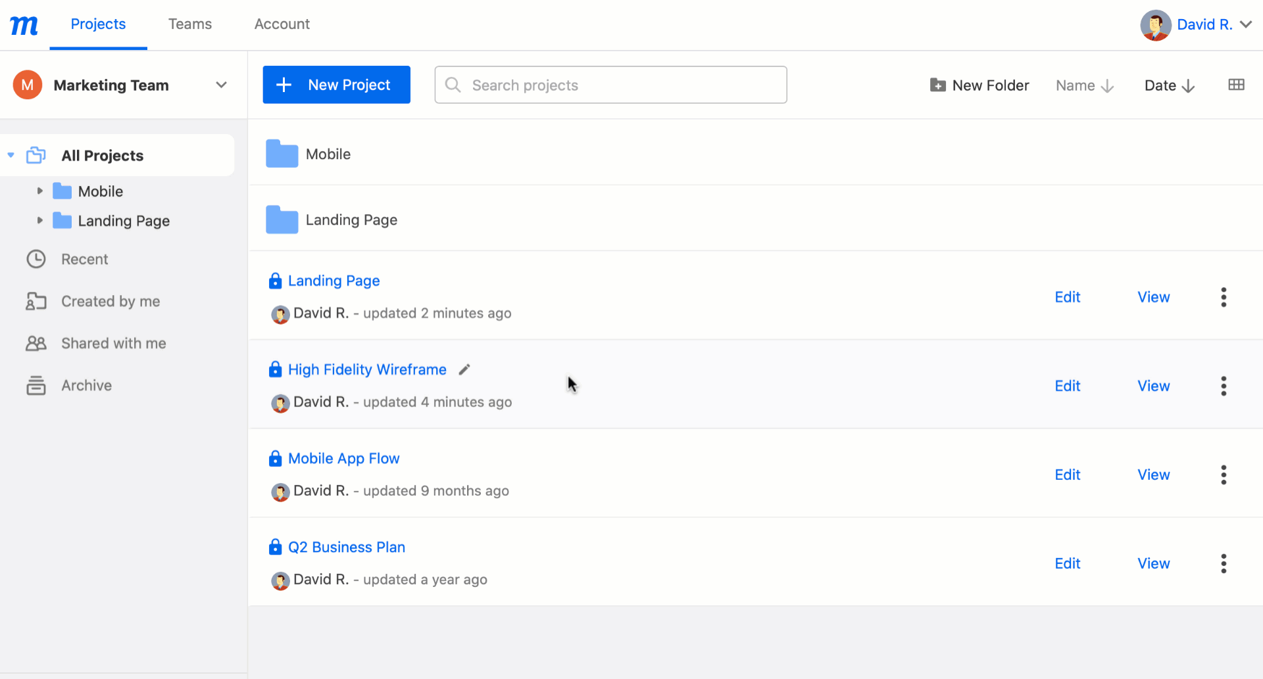The width and height of the screenshot is (1263, 679).
Task: Rename High Fidelity Wireframe using the pencil icon
Action: click(x=464, y=369)
